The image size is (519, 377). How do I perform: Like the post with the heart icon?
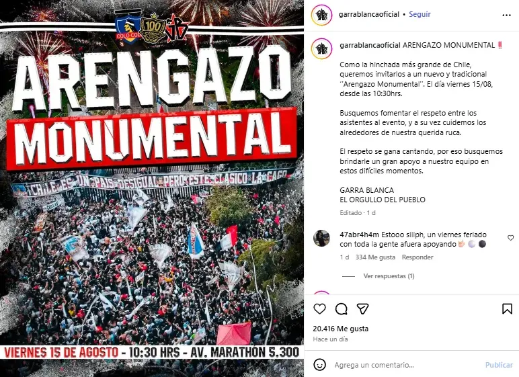pos(319,309)
